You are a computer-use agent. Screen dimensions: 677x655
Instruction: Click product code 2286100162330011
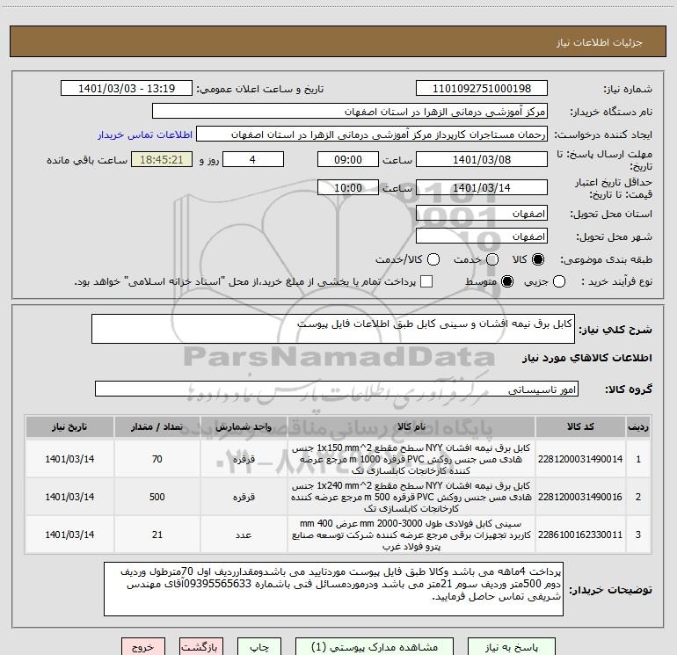click(580, 535)
